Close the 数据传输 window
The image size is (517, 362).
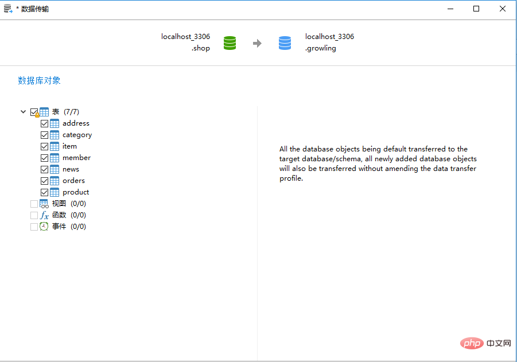click(x=503, y=9)
